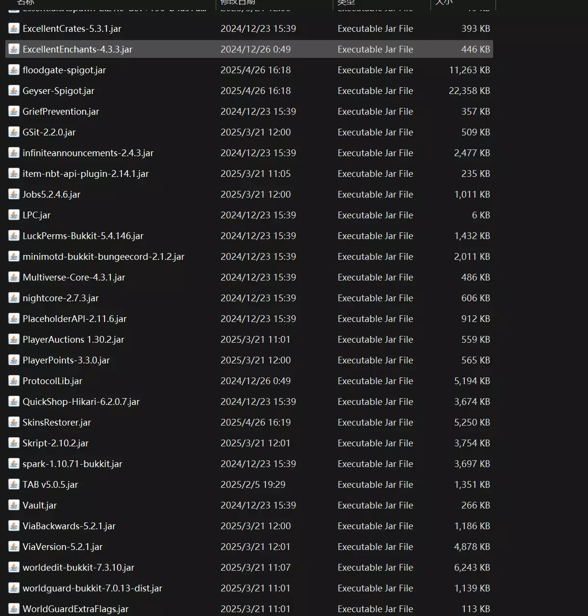
Task: Select the date 2025/4/26 16:19
Action: coord(256,422)
